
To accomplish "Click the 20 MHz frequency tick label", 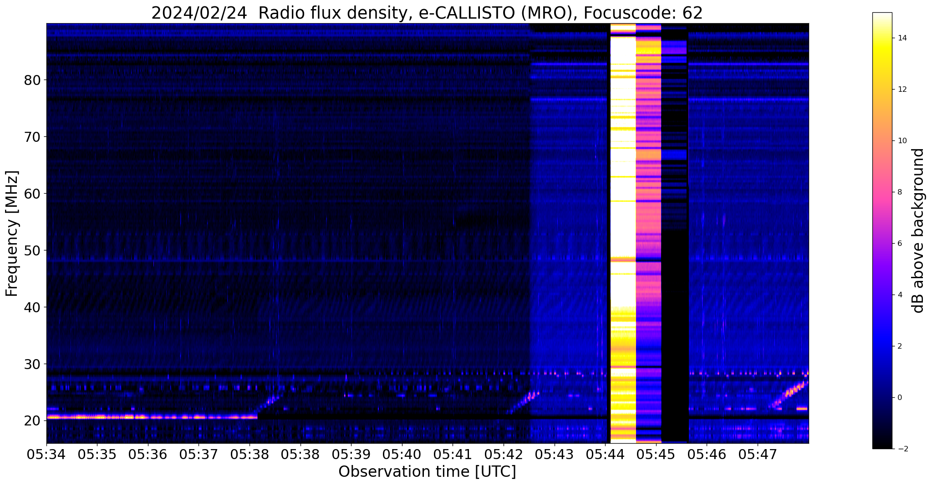I will tap(32, 421).
